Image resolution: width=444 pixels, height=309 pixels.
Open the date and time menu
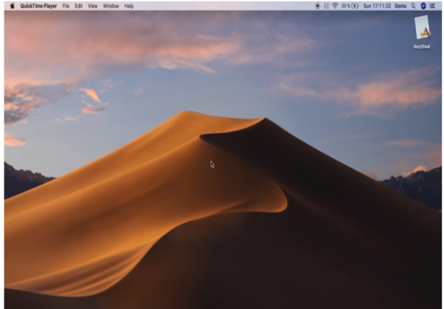click(377, 6)
